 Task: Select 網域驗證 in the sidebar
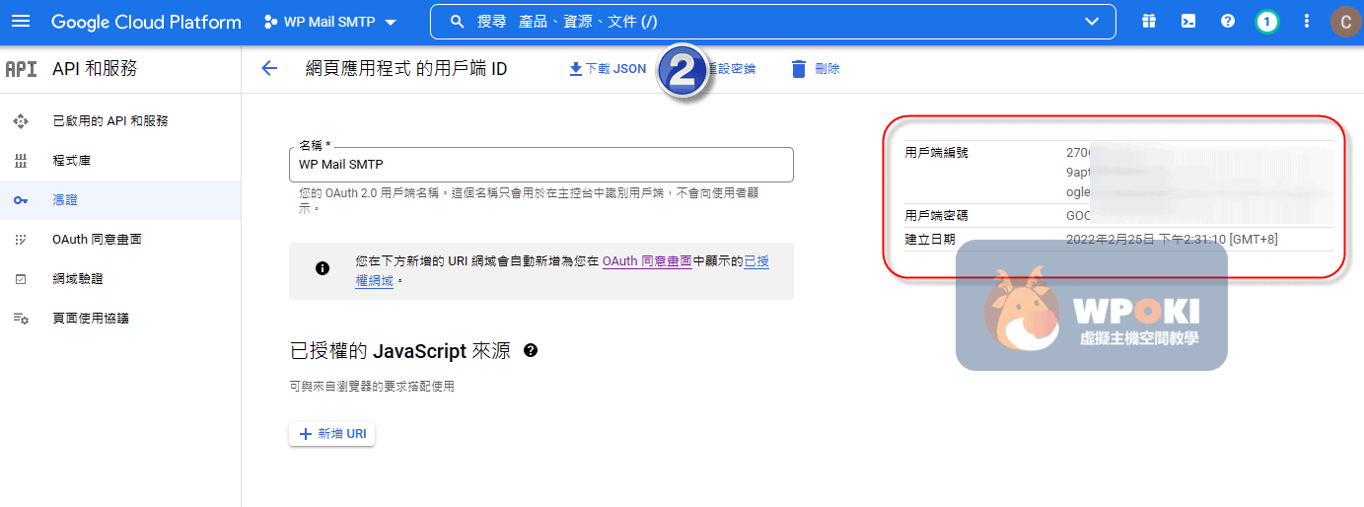(77, 278)
